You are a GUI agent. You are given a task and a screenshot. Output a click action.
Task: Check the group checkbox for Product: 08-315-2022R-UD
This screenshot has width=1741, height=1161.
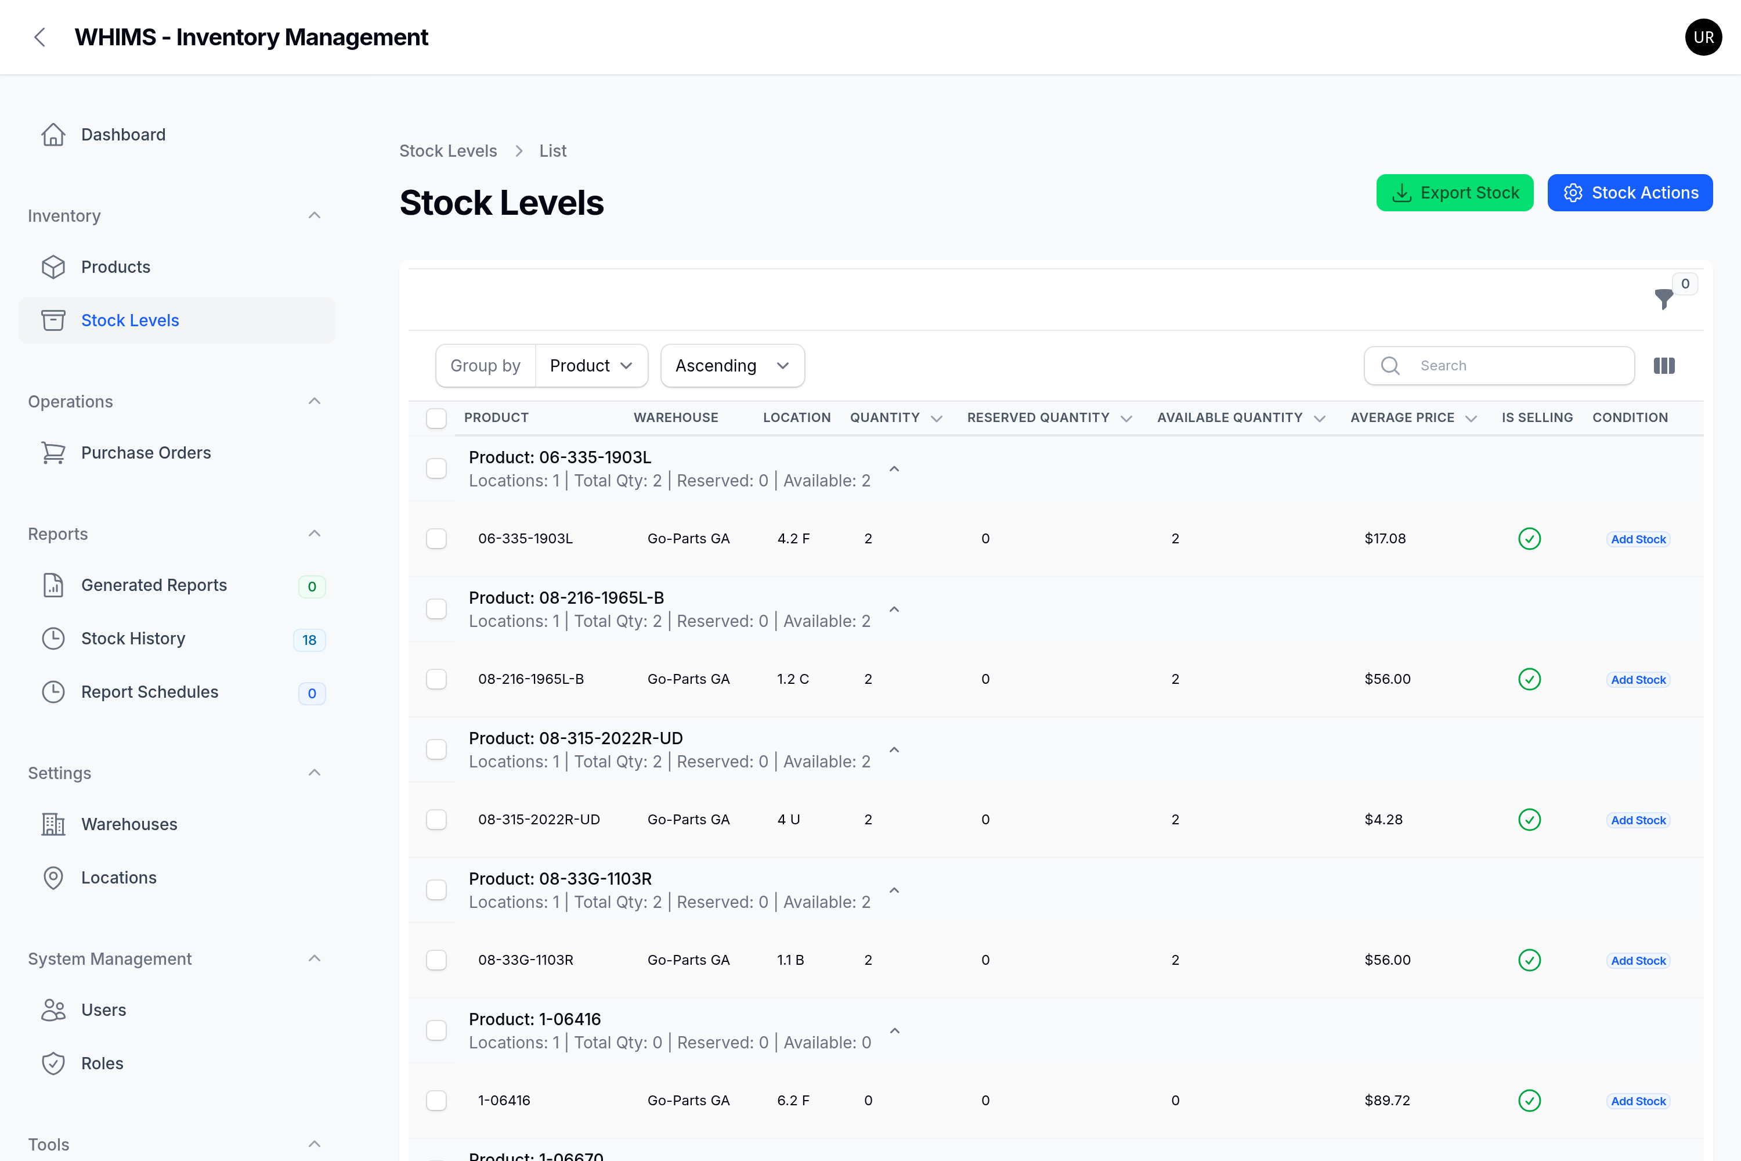pos(437,750)
